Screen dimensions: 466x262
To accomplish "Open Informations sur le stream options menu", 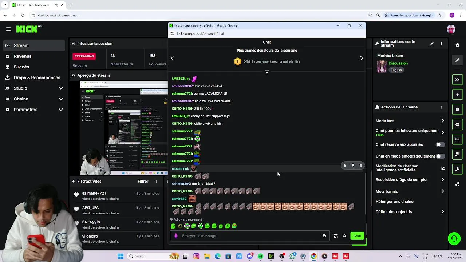I will pyautogui.click(x=441, y=44).
